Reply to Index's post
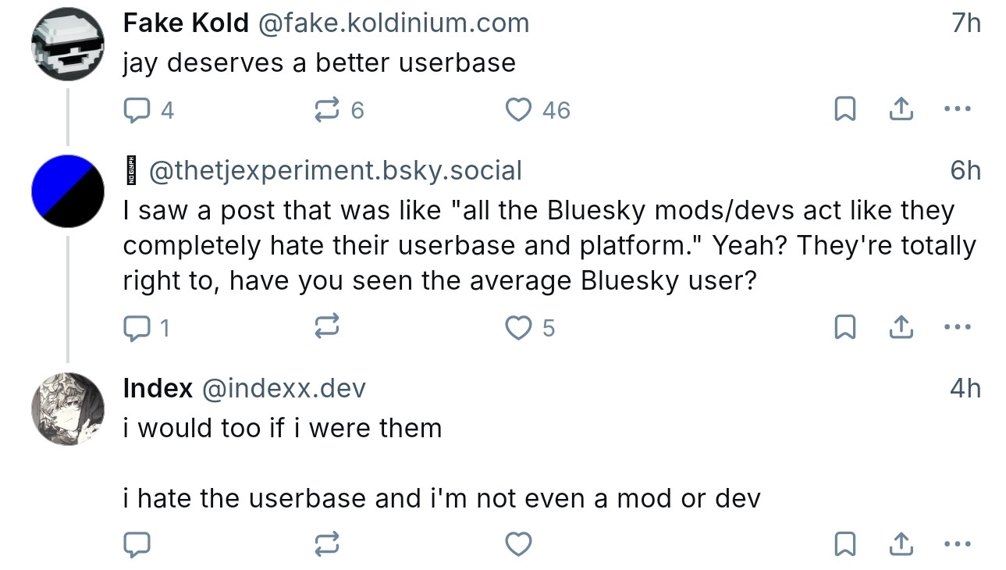Screen dimensions: 1006x570 [137, 544]
